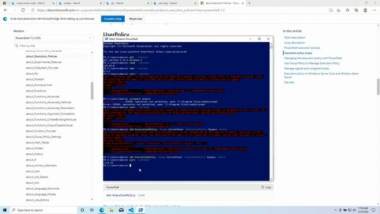
Task: Open PowerShell from the taskbar
Action: (140, 210)
